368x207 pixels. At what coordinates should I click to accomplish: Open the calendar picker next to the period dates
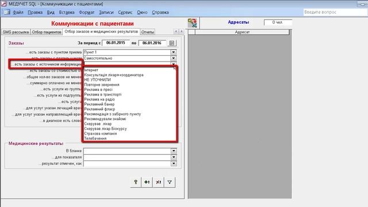point(172,43)
